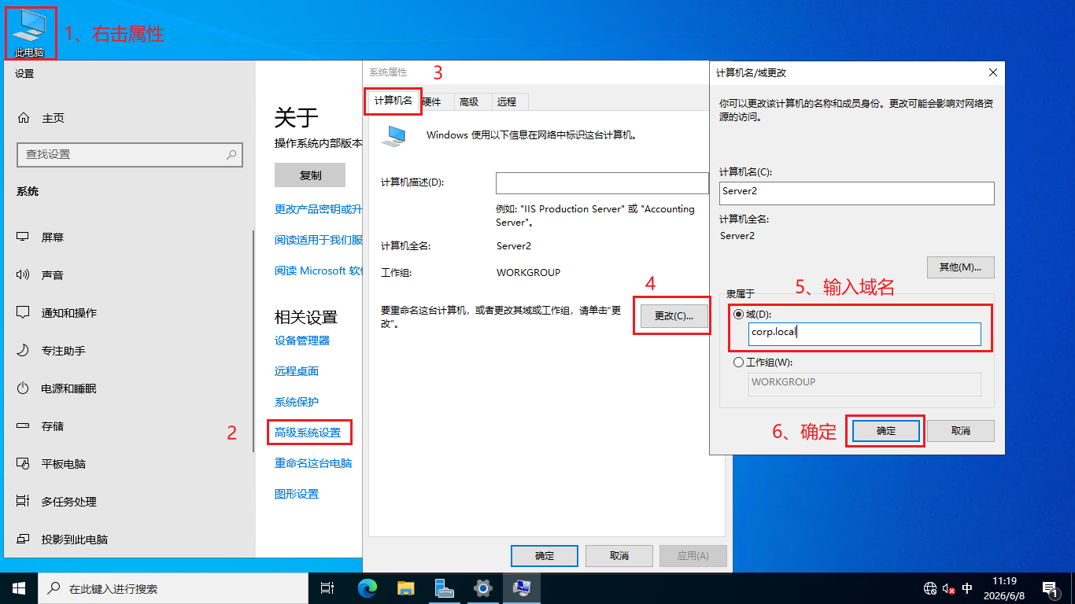Switch to System Properties taskbar icon
Image resolution: width=1075 pixels, height=604 pixels.
pos(521,588)
